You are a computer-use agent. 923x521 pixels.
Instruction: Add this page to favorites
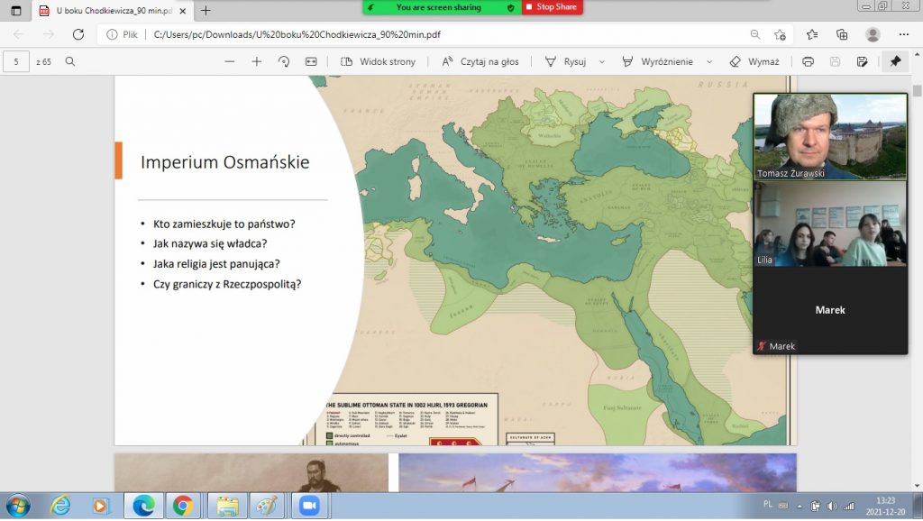coord(781,34)
